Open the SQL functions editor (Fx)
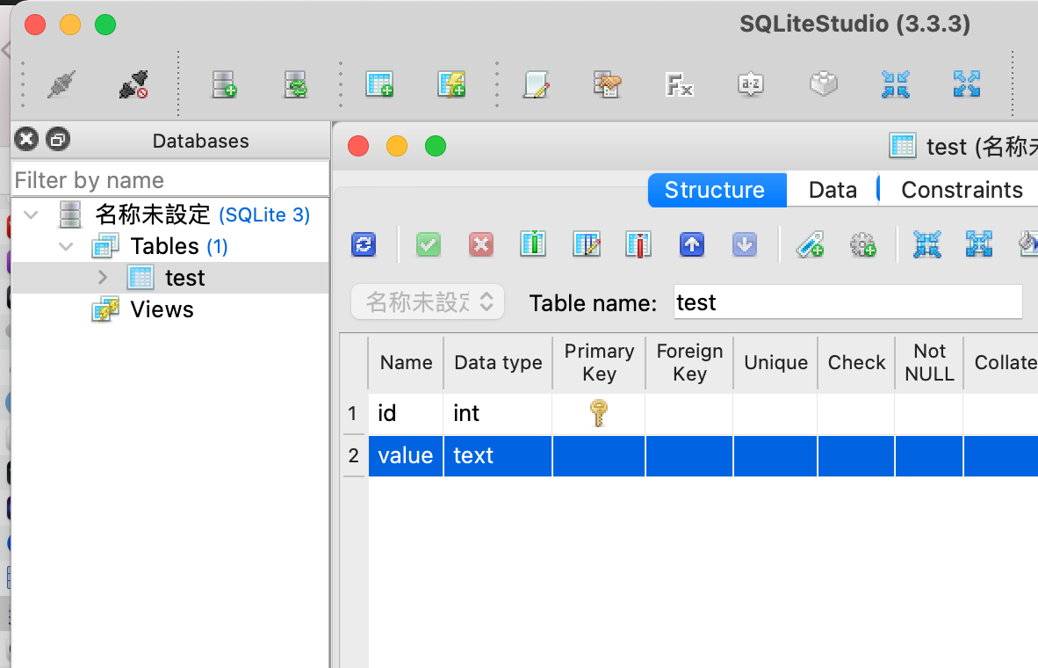Viewport: 1038px width, 668px height. coord(679,85)
